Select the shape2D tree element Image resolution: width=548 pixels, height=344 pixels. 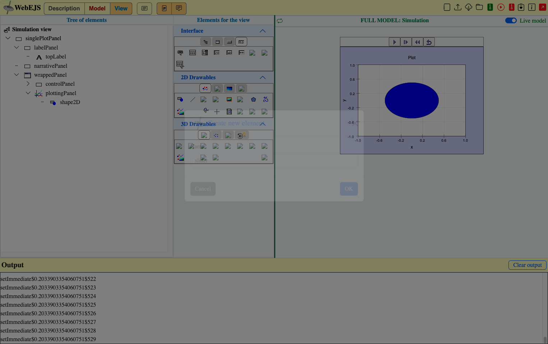[70, 102]
